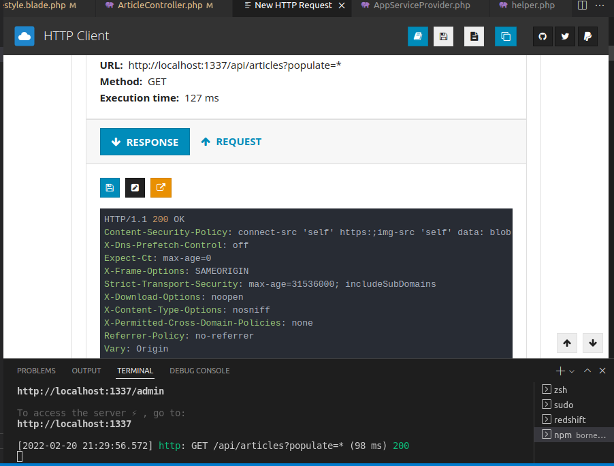Viewport: 614px width, 466px height.
Task: Click the Strict-Transport-Security header line
Action: [270, 284]
